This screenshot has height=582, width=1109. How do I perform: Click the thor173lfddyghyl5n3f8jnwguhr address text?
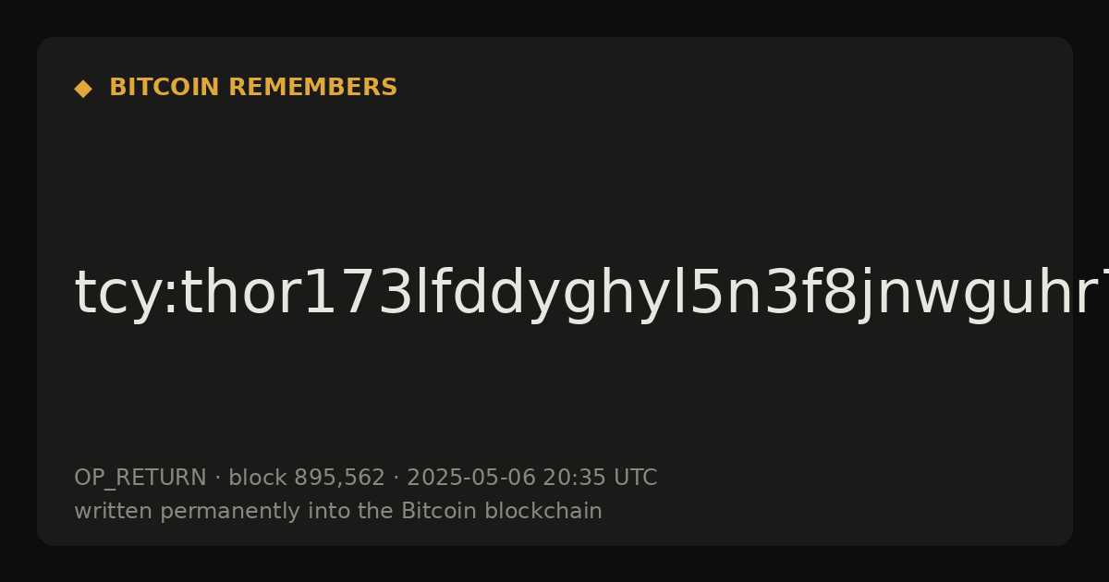coord(631,294)
